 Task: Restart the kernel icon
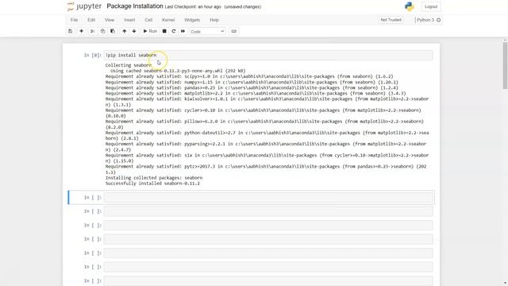pyautogui.click(x=174, y=31)
